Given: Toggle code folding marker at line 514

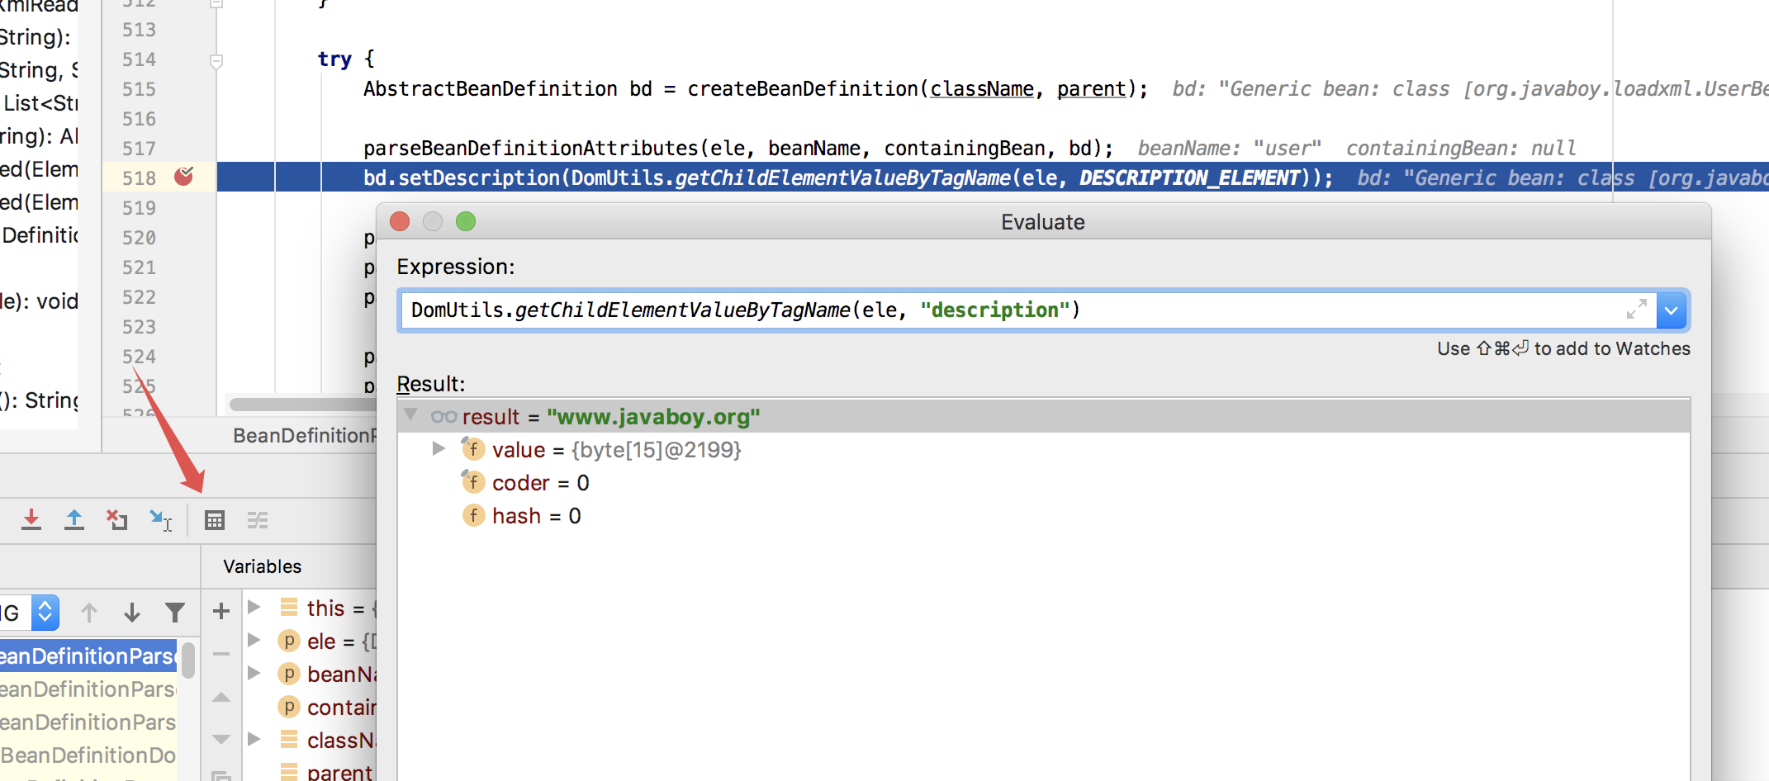Looking at the screenshot, I should (x=216, y=61).
